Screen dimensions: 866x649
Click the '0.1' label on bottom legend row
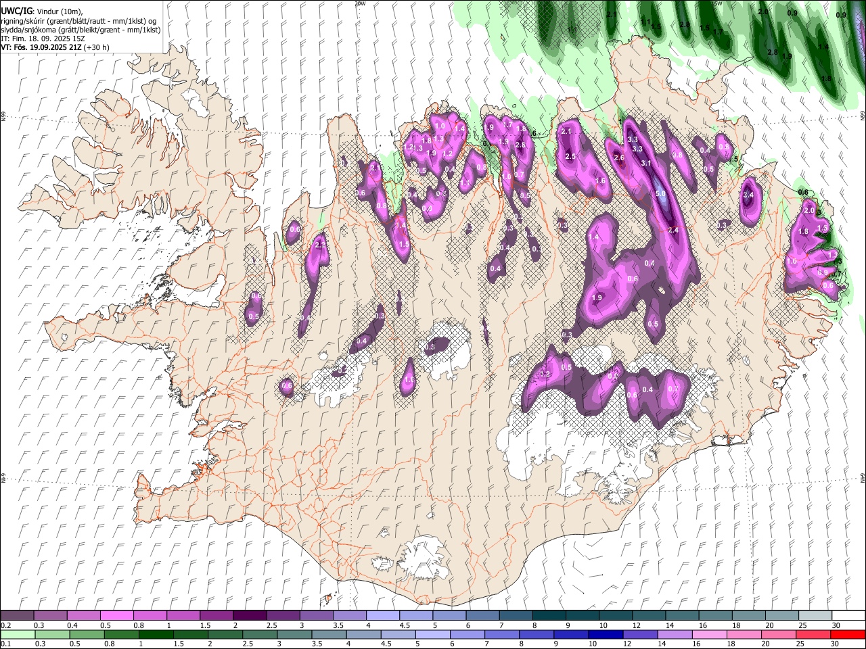(5, 644)
